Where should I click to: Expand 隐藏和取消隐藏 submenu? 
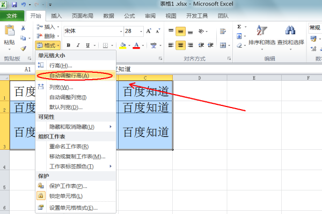click(x=76, y=127)
